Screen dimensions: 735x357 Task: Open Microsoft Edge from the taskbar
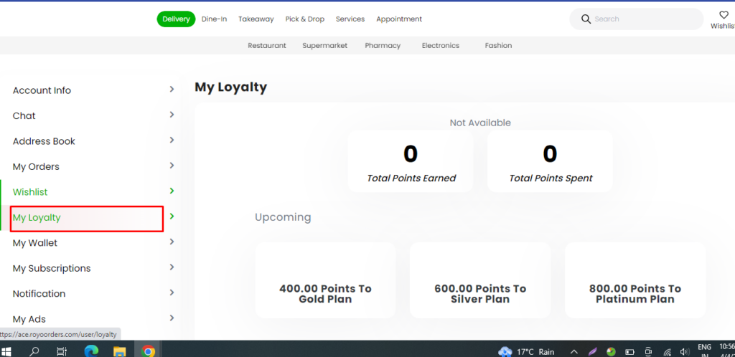click(x=90, y=351)
